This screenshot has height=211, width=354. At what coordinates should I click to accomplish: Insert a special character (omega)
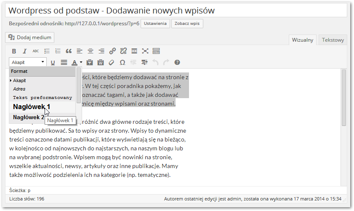click(x=122, y=63)
